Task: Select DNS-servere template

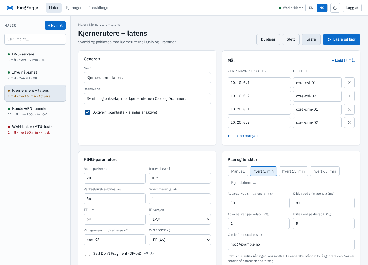Action: click(35, 57)
